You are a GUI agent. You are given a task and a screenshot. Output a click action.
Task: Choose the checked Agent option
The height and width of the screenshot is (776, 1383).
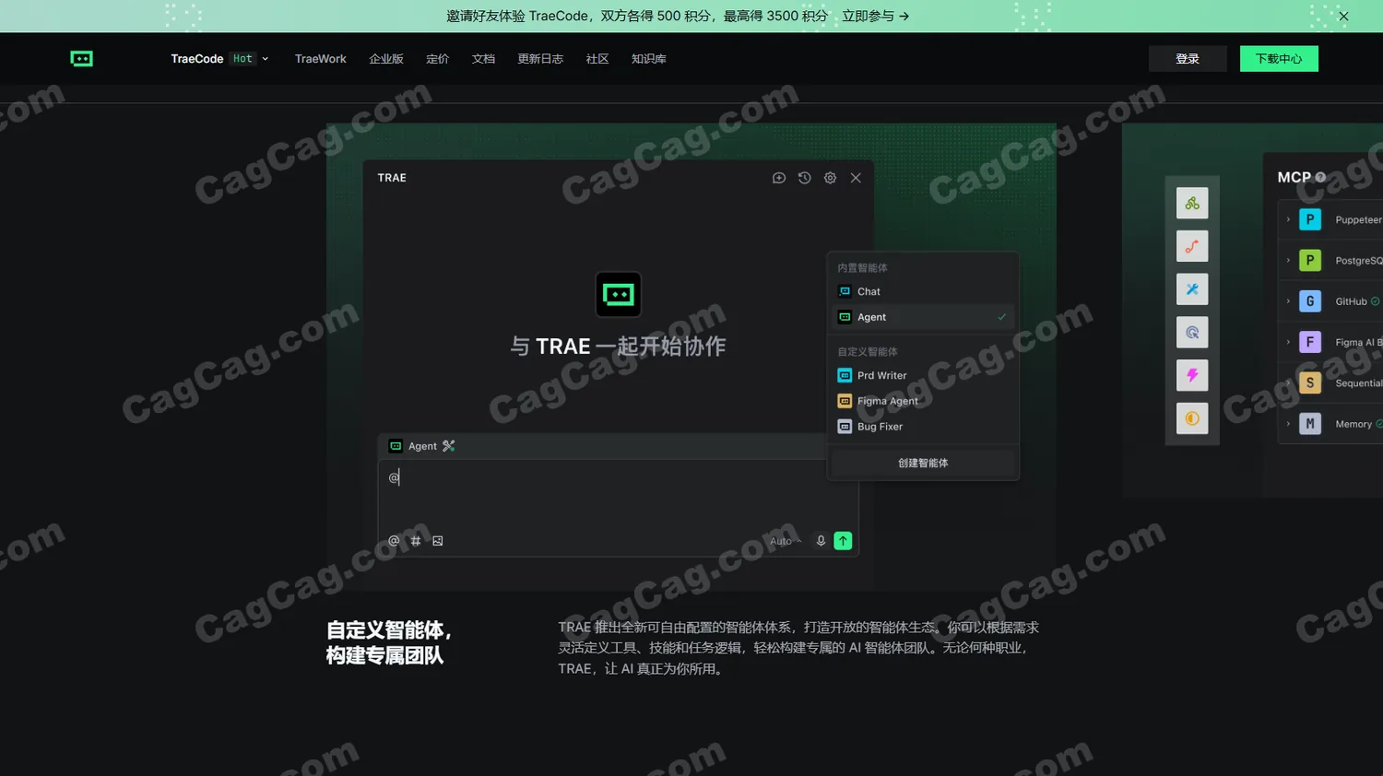[x=923, y=317]
